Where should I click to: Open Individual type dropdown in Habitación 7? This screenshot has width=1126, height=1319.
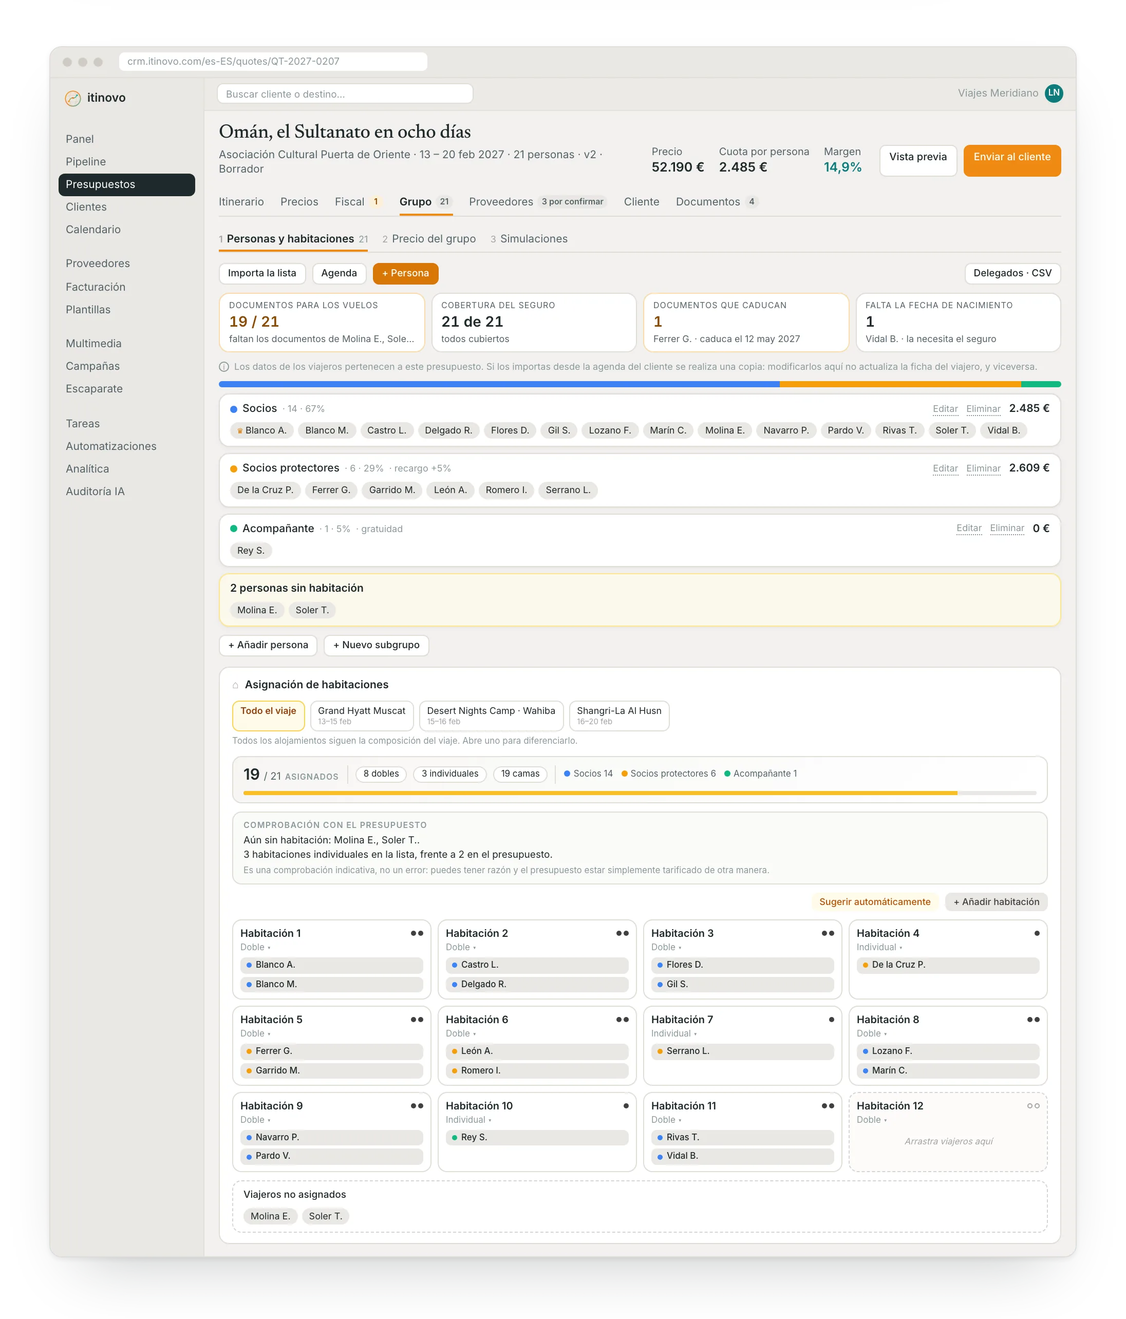click(673, 1034)
